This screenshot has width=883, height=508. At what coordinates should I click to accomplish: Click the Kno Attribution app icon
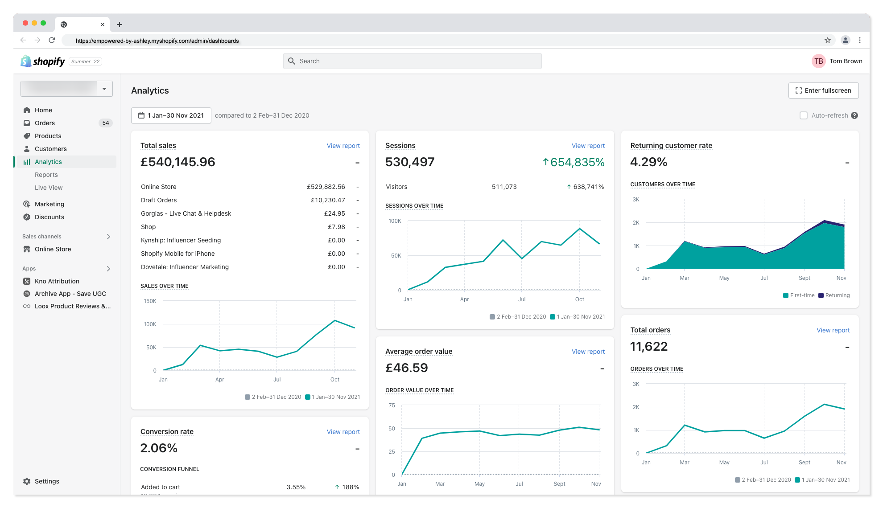click(27, 281)
